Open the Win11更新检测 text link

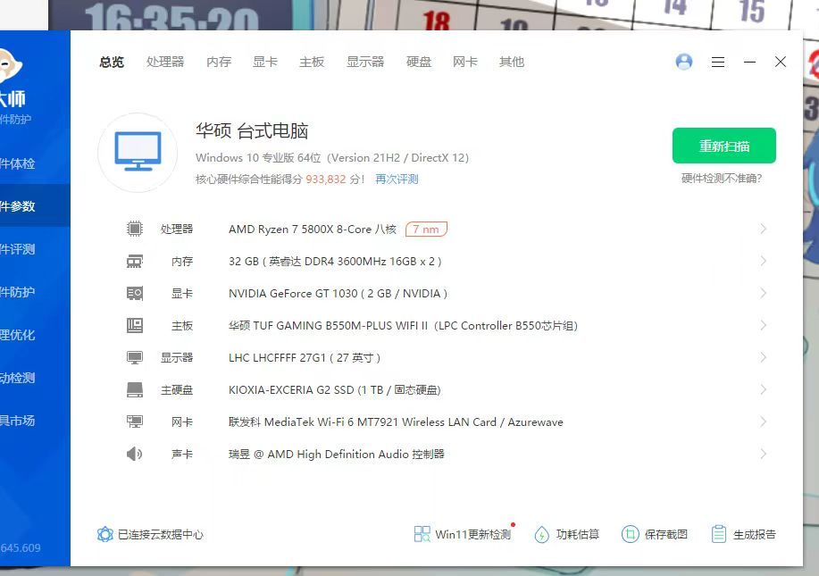coord(472,535)
